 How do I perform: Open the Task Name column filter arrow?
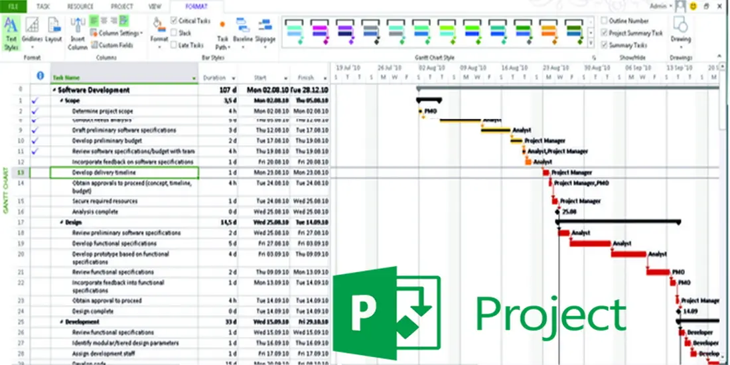pos(194,78)
